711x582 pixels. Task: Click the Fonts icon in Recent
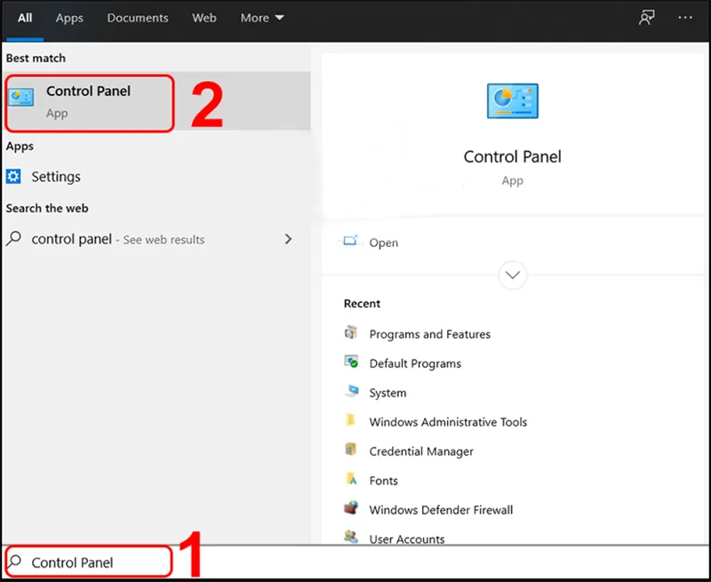point(351,480)
